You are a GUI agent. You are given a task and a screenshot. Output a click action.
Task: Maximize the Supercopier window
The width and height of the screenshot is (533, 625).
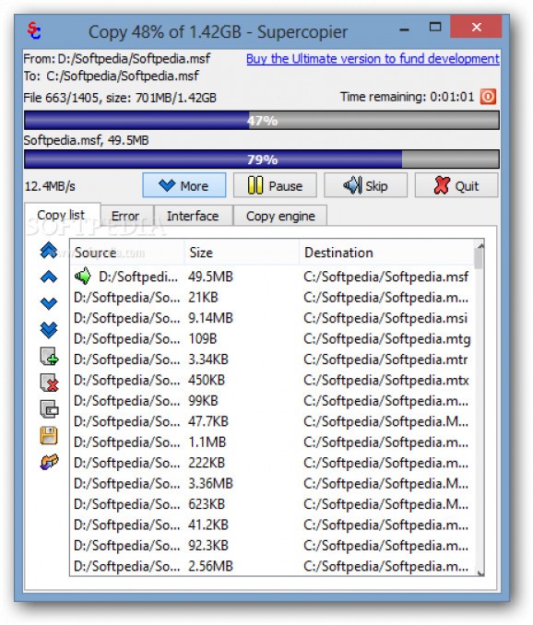click(435, 27)
